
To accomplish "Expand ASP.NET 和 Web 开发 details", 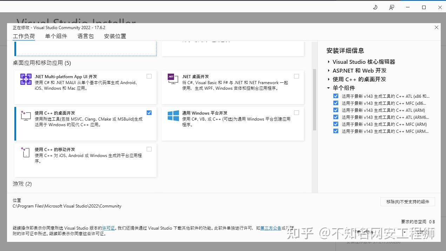I will coord(329,70).
